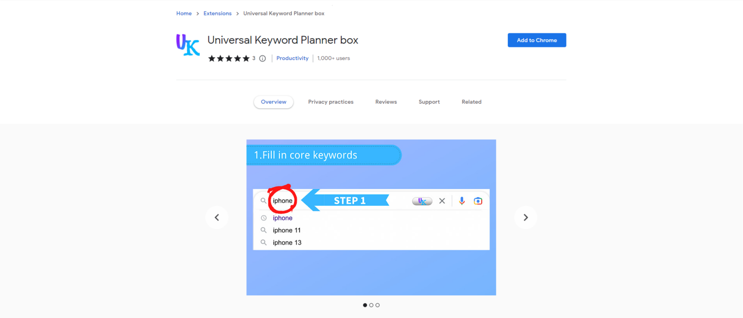This screenshot has height=318, width=743.
Task: Open the Privacy practices tab
Action: point(331,101)
